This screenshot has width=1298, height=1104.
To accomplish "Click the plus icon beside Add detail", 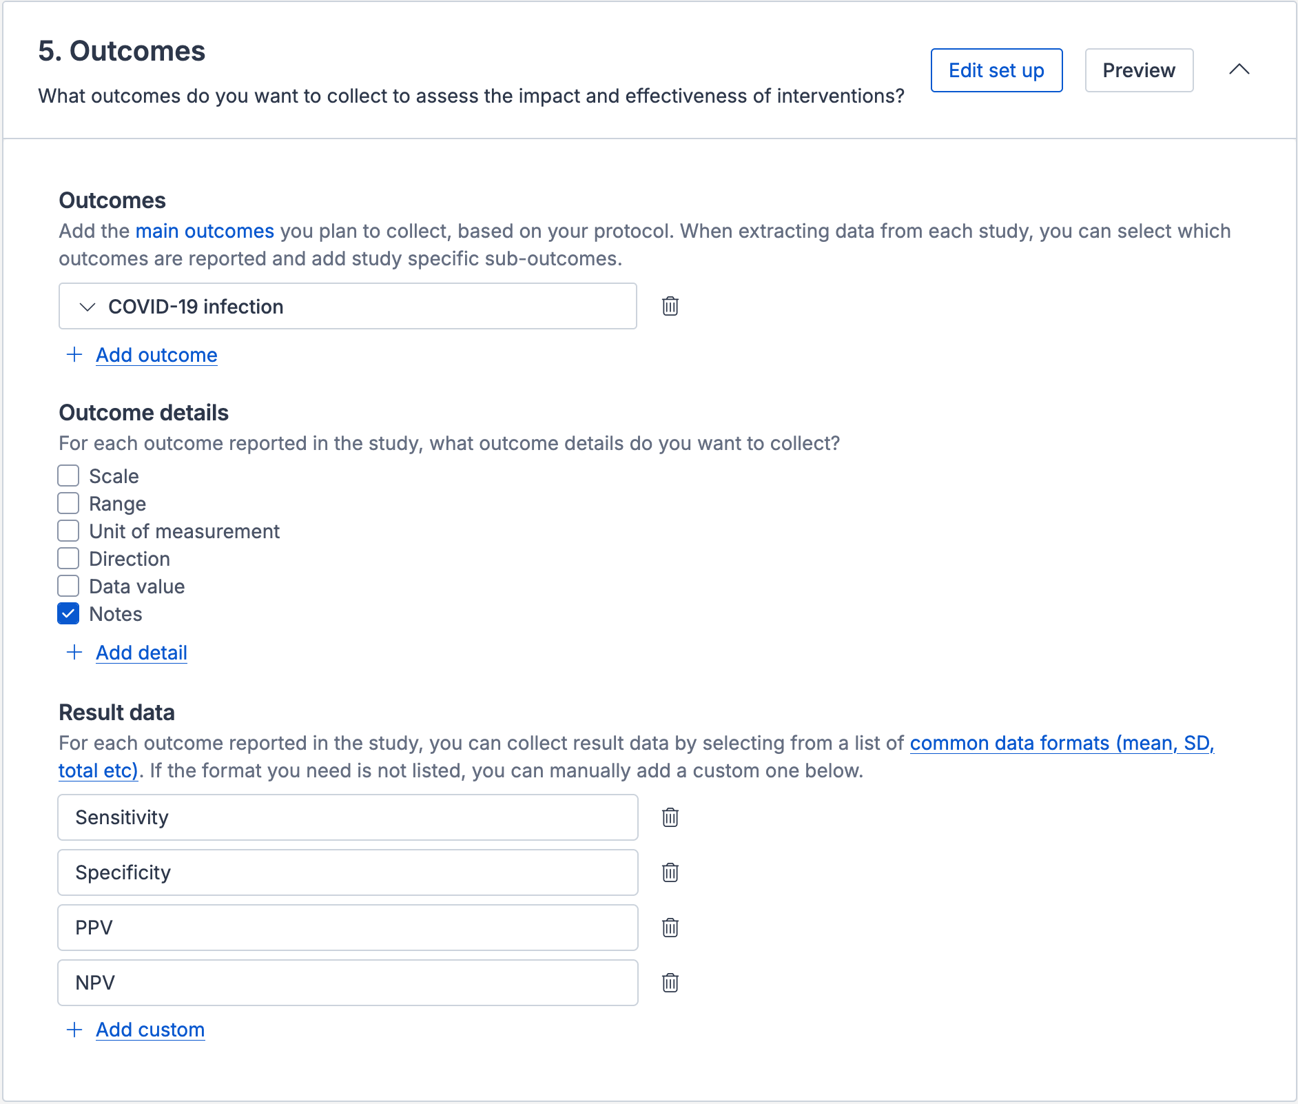I will [74, 653].
